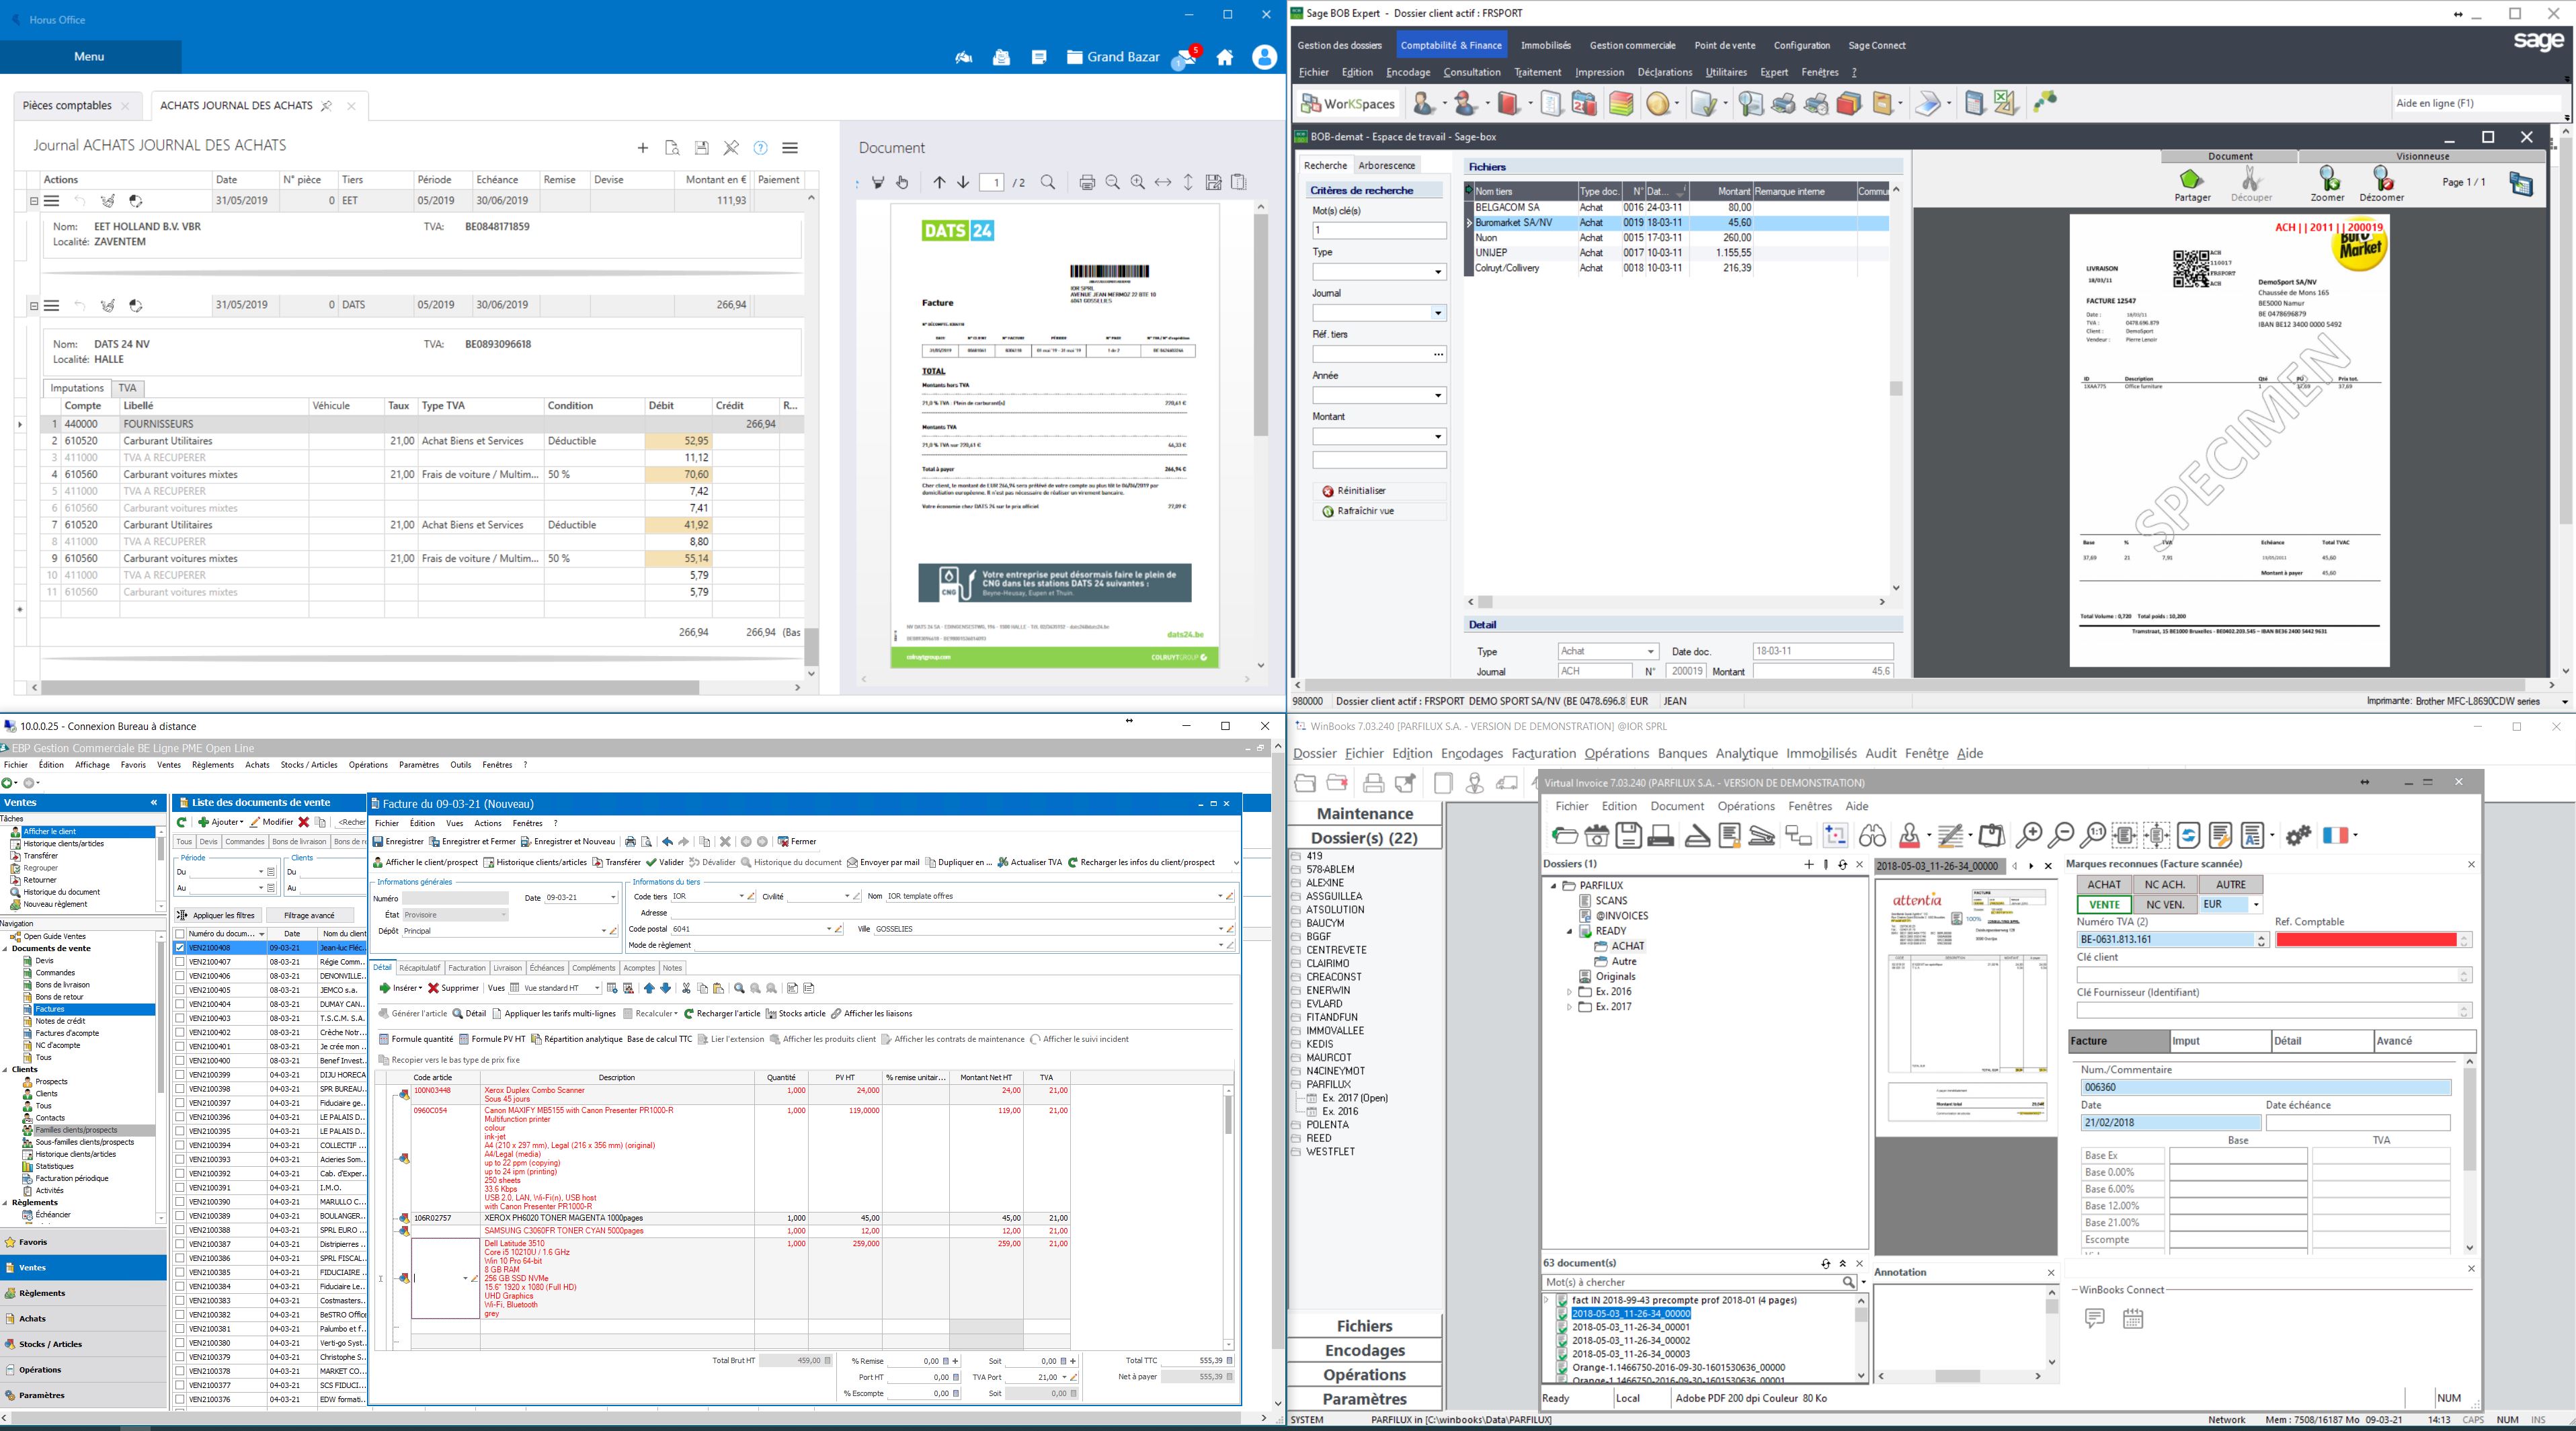Screen dimensions: 2576x1431
Task: Open Vue standard HT dropdown in EBP
Action: [x=596, y=988]
